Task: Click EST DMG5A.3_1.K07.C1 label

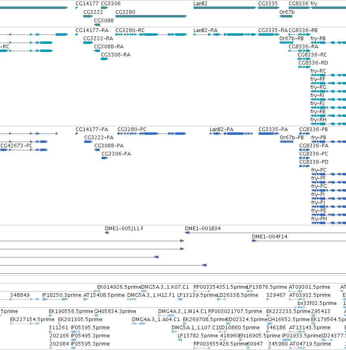Action: pos(165,287)
